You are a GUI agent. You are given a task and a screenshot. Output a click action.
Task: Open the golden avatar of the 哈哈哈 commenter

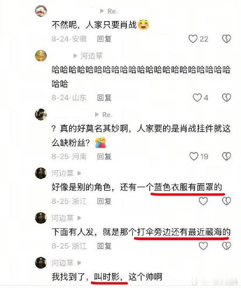(x=41, y=56)
